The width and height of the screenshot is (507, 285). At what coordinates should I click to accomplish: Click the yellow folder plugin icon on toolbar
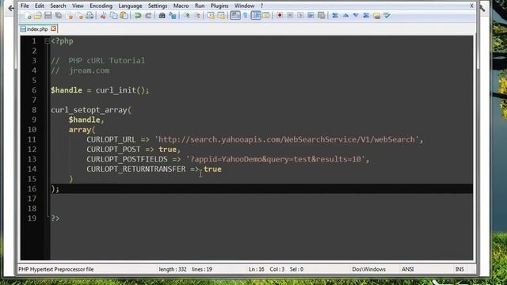coord(377,16)
